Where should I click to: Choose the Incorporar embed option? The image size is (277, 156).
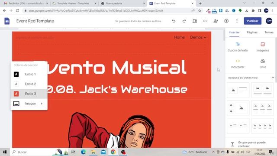coord(238,64)
